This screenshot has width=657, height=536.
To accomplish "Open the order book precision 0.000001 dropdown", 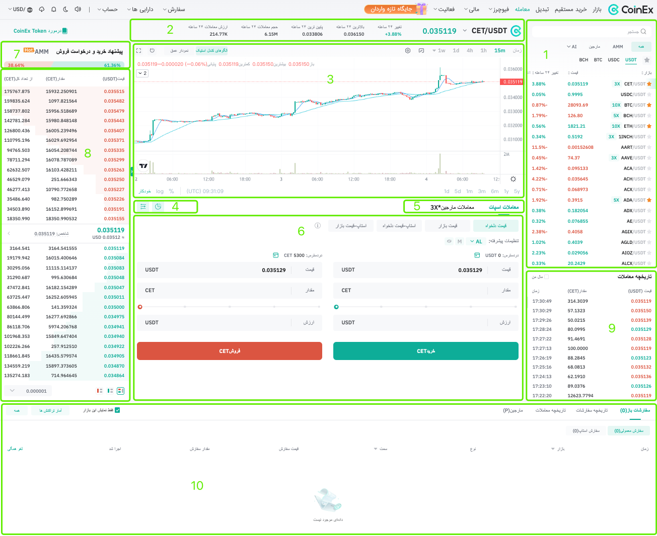I will [x=13, y=391].
